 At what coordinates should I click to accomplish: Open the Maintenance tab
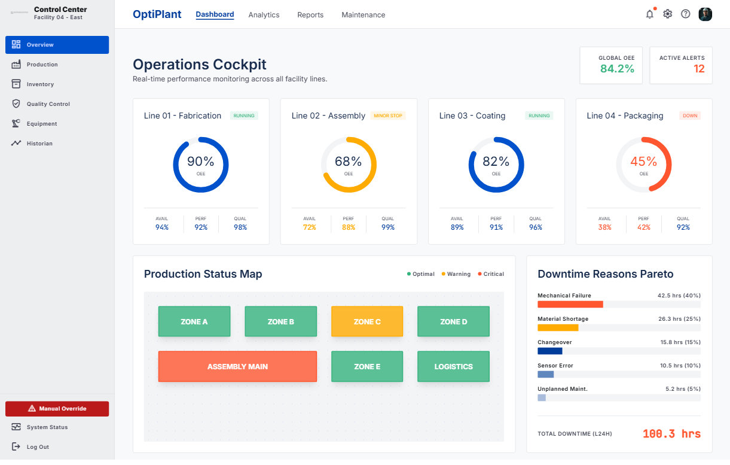click(x=364, y=14)
